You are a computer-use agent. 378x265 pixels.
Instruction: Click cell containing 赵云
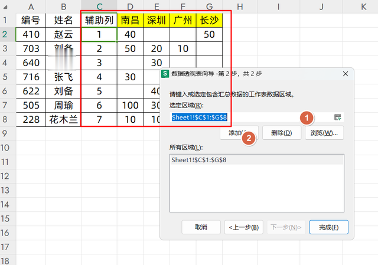63,34
